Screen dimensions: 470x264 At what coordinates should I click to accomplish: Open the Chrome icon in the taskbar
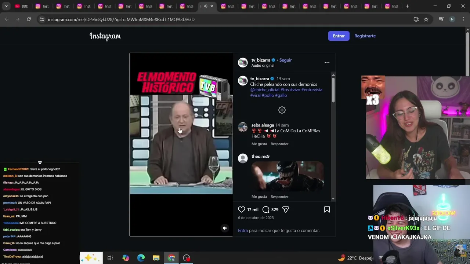click(x=171, y=258)
